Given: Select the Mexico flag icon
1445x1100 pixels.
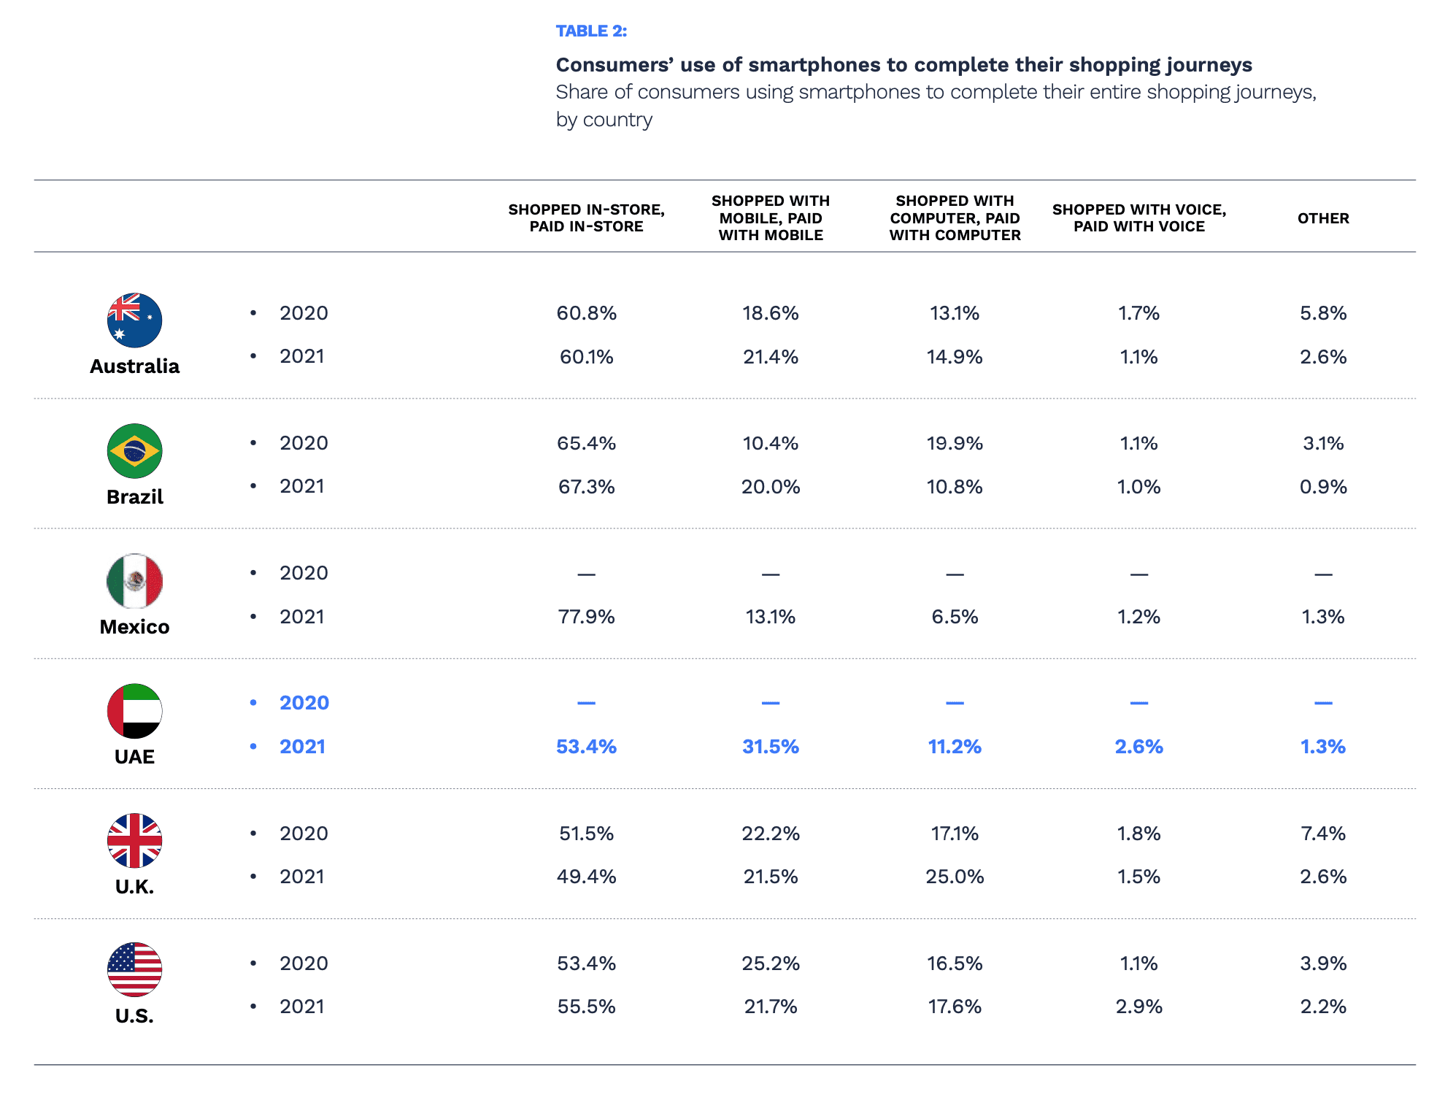Looking at the screenshot, I should 134,581.
